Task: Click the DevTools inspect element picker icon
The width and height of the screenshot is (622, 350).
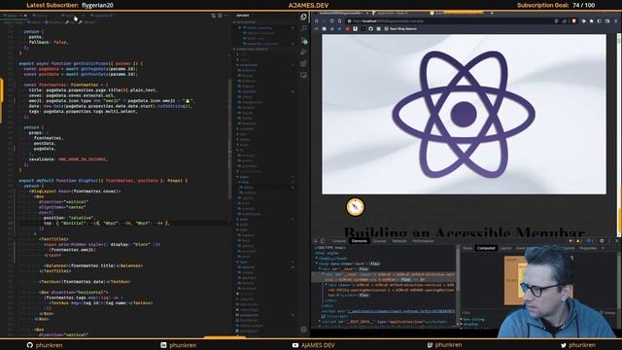Action: [316, 241]
